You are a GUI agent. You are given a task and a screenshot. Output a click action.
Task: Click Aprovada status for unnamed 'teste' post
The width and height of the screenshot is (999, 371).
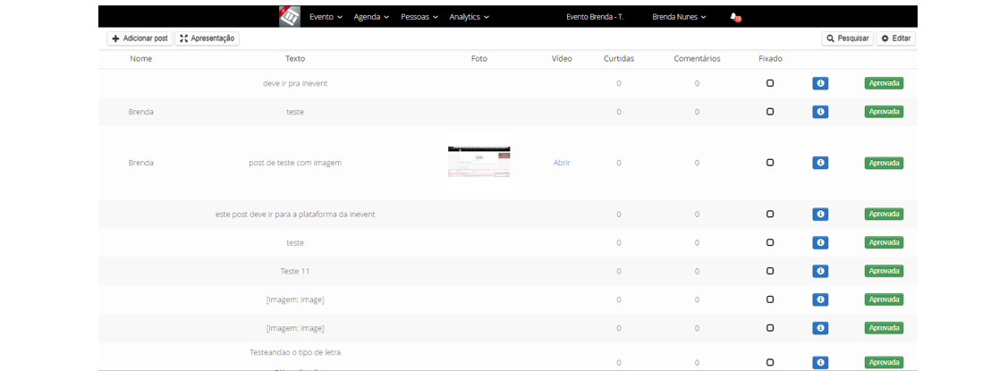pos(884,242)
